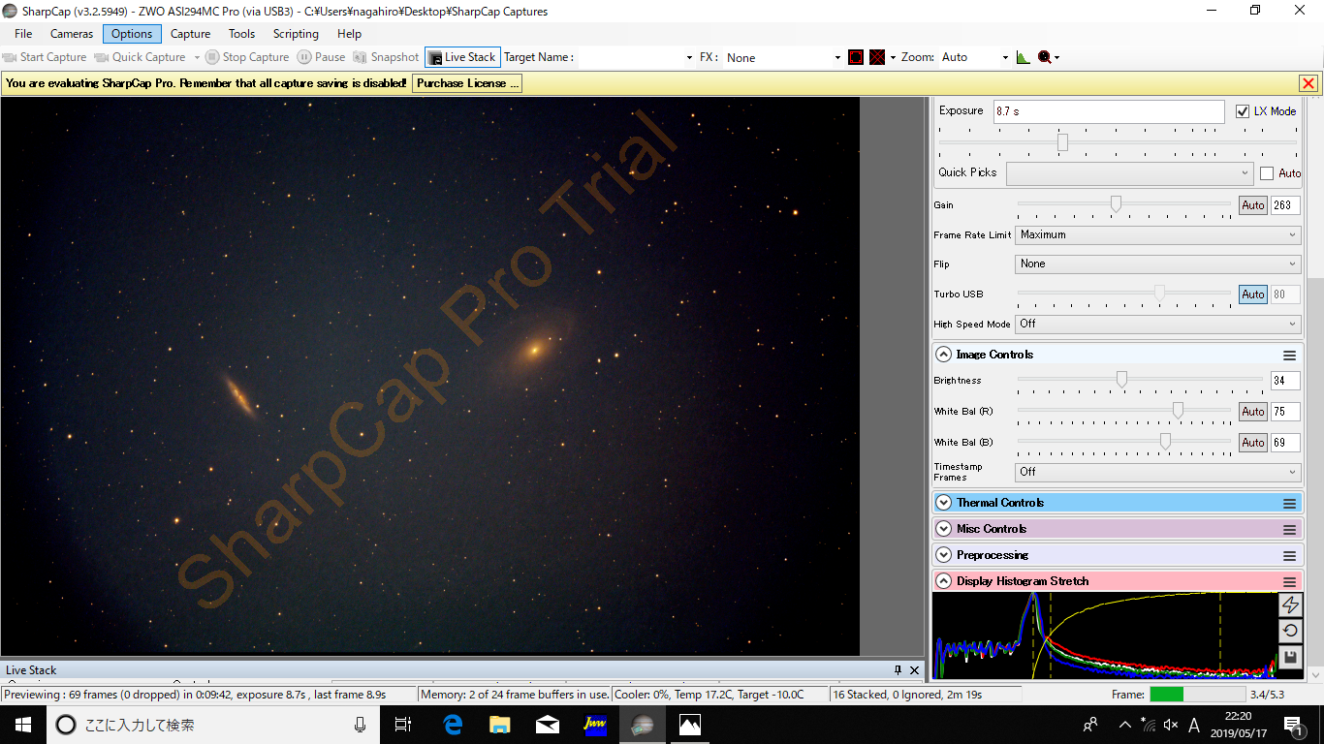Image resolution: width=1324 pixels, height=744 pixels.
Task: Open the Quick Picks dropdown
Action: coord(1130,173)
